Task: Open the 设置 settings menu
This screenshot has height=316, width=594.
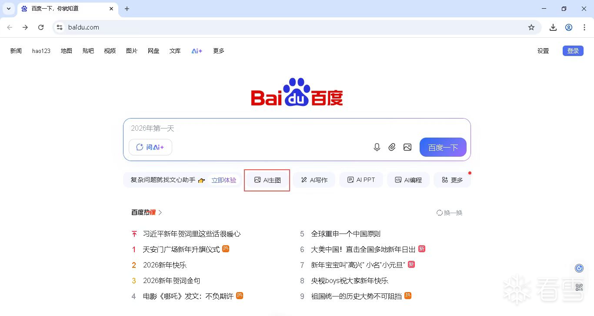Action: [543, 51]
